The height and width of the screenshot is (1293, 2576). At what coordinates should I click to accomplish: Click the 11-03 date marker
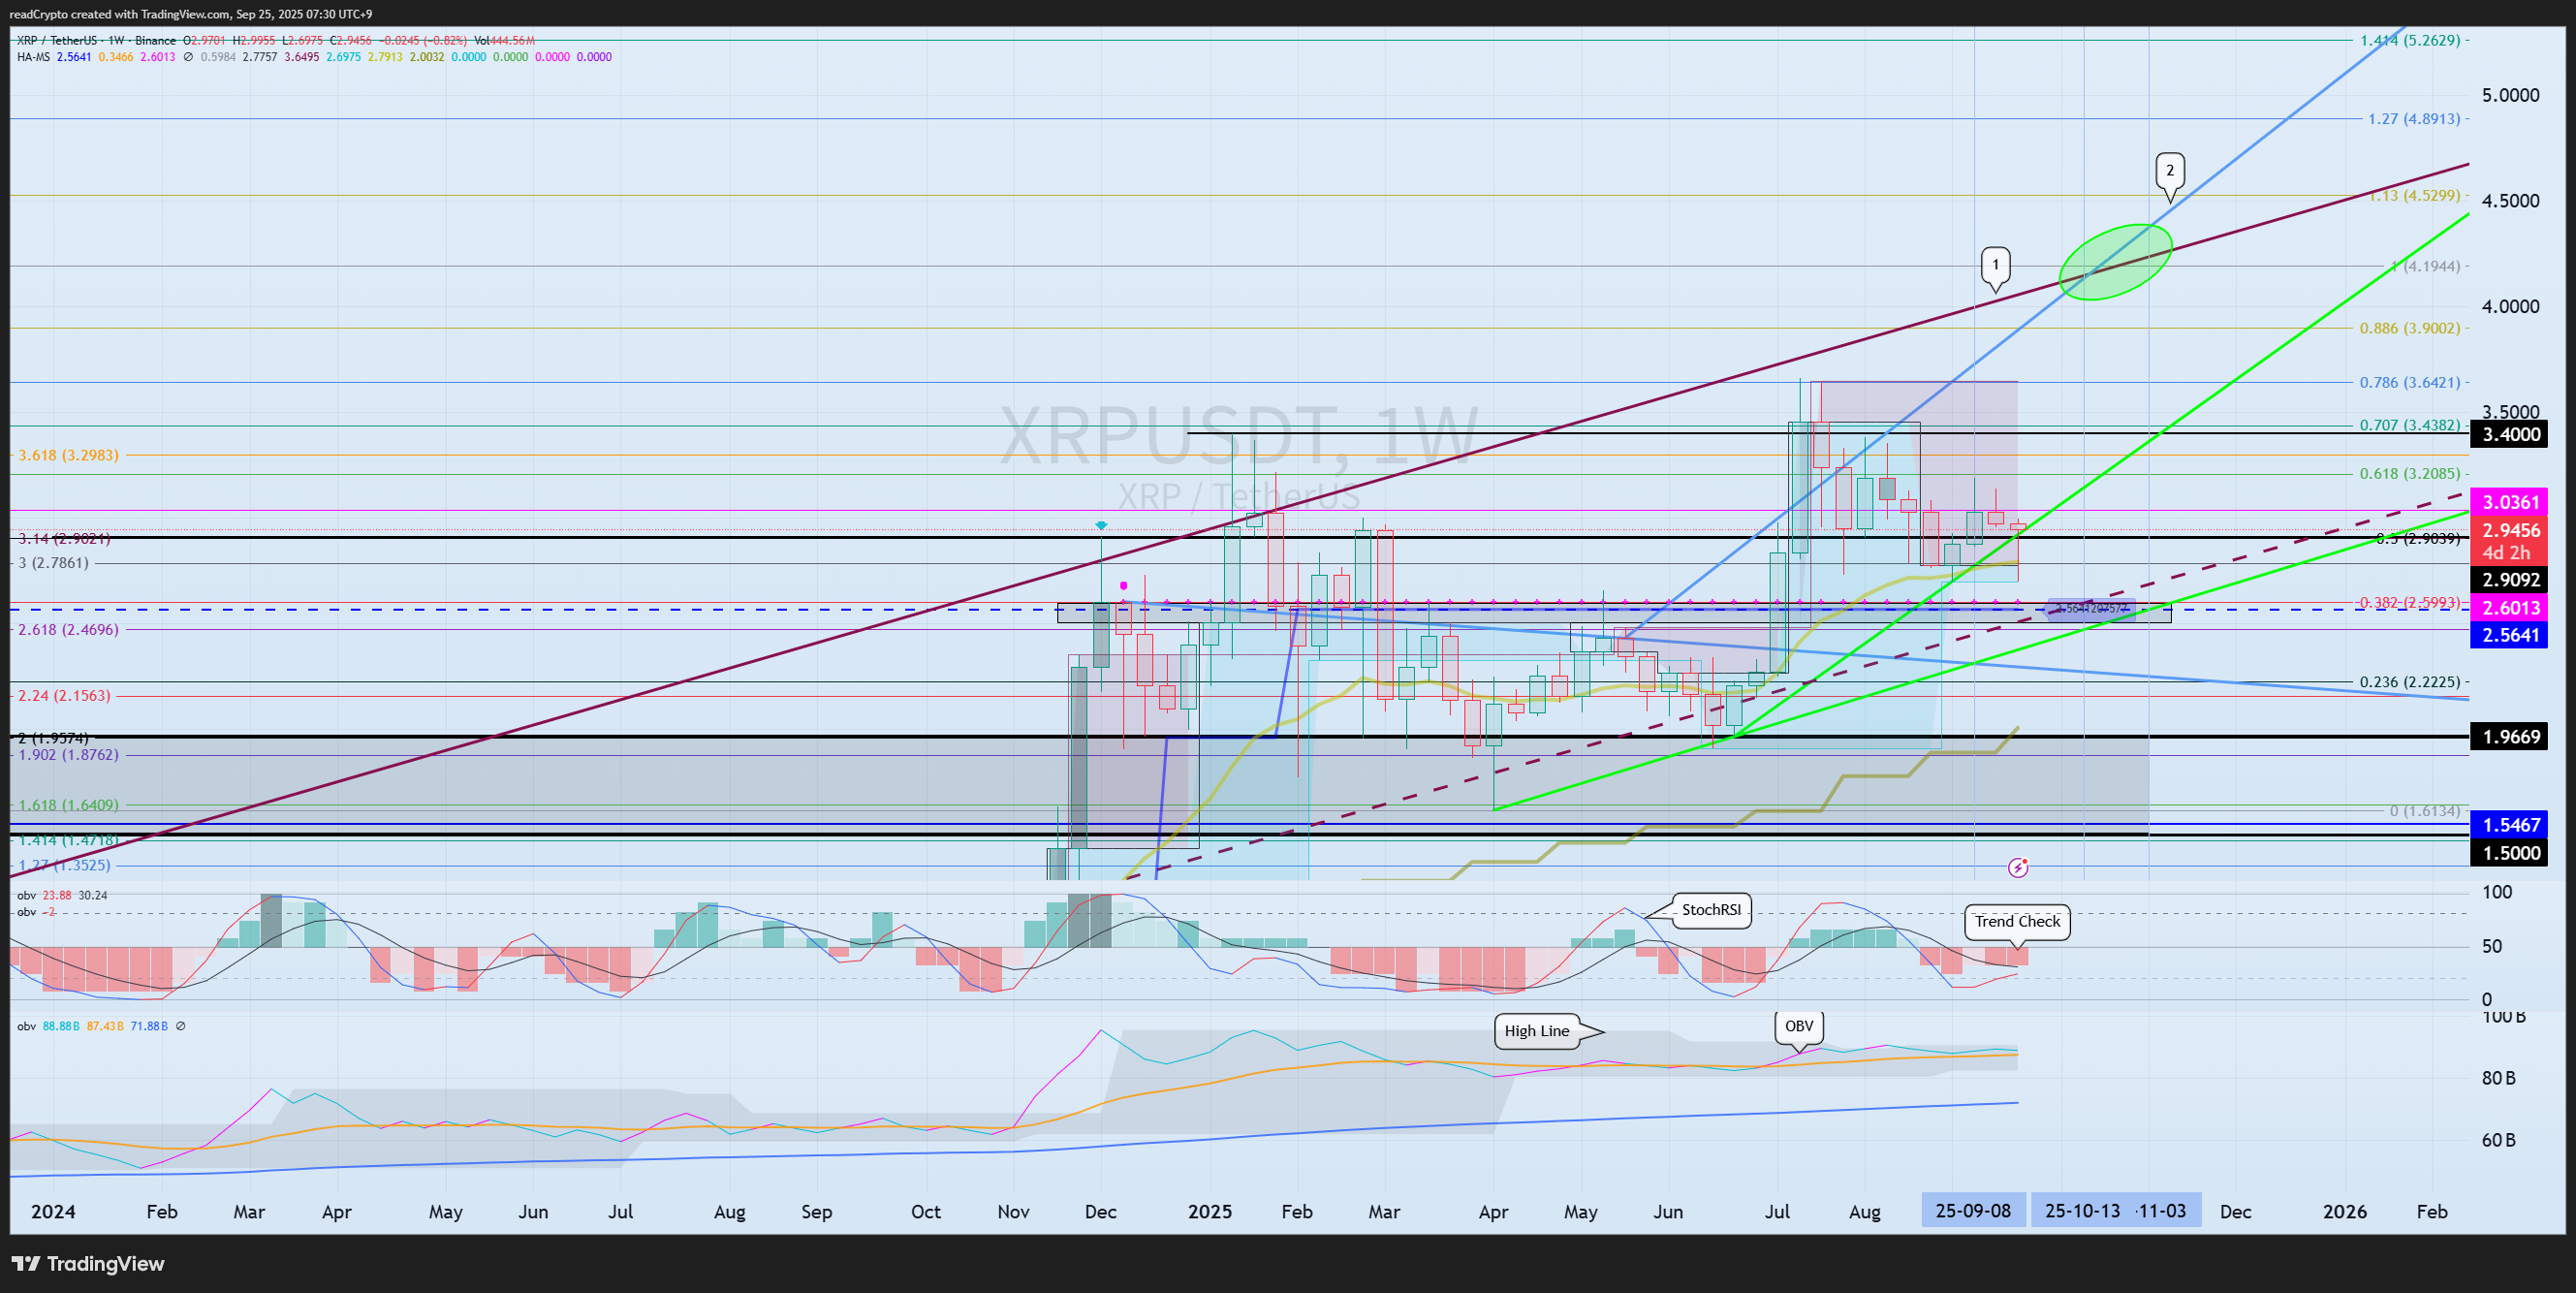tap(2161, 1211)
